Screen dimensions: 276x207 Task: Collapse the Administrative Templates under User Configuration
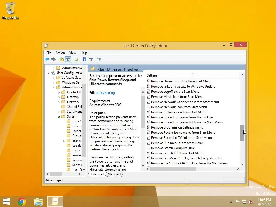[54, 88]
